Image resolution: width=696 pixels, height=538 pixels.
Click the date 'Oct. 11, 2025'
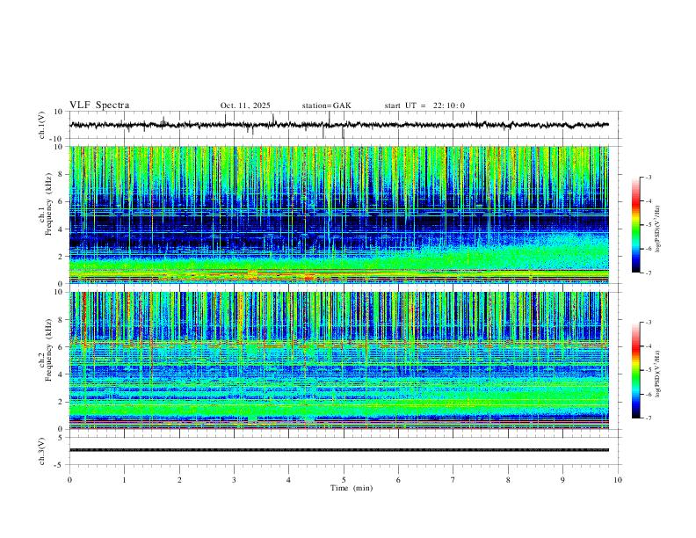[245, 105]
